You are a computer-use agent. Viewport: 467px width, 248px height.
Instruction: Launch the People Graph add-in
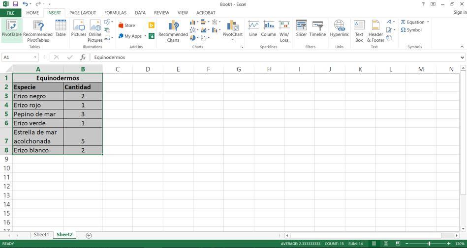pyautogui.click(x=152, y=36)
